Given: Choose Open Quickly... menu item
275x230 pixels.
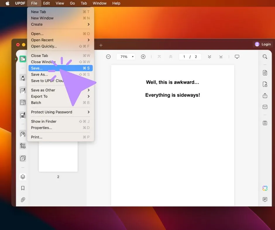Looking at the screenshot, I should pyautogui.click(x=61, y=46).
